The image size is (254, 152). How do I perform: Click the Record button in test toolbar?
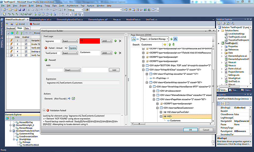point(35,24)
